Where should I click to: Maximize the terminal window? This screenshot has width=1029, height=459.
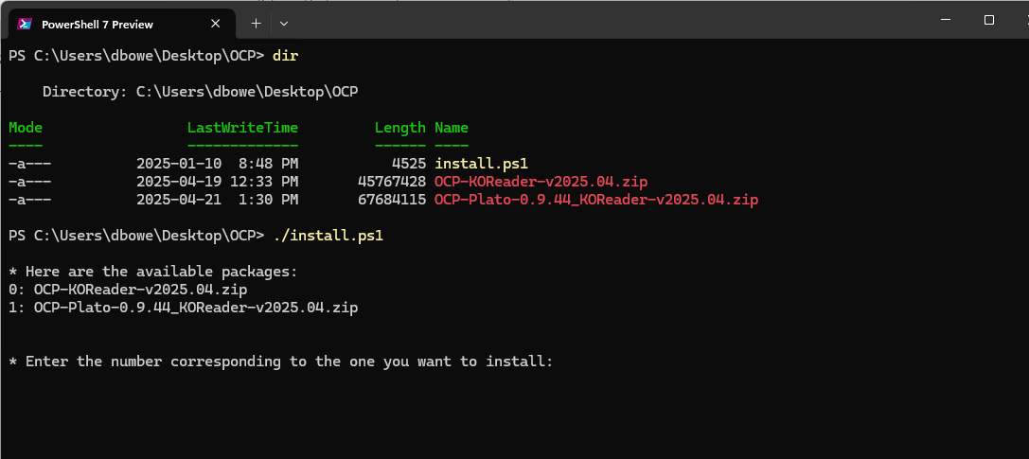click(988, 20)
